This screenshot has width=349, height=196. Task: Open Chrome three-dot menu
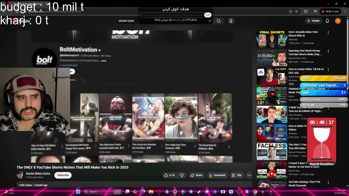tap(344, 11)
